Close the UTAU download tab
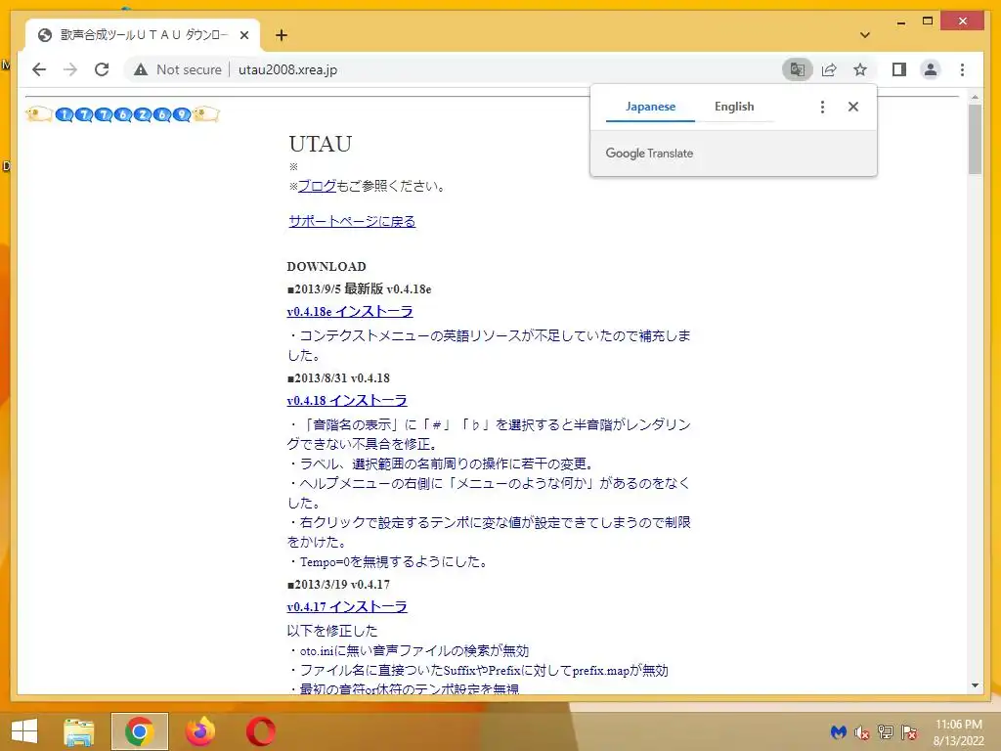The width and height of the screenshot is (1001, 751). pos(243,35)
